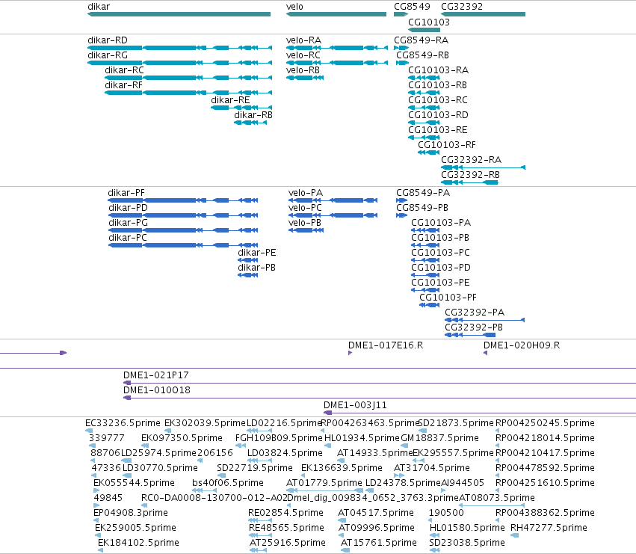This screenshot has height=554, width=636.
Task: Click the CG8549 gene glyph
Action: (401, 14)
